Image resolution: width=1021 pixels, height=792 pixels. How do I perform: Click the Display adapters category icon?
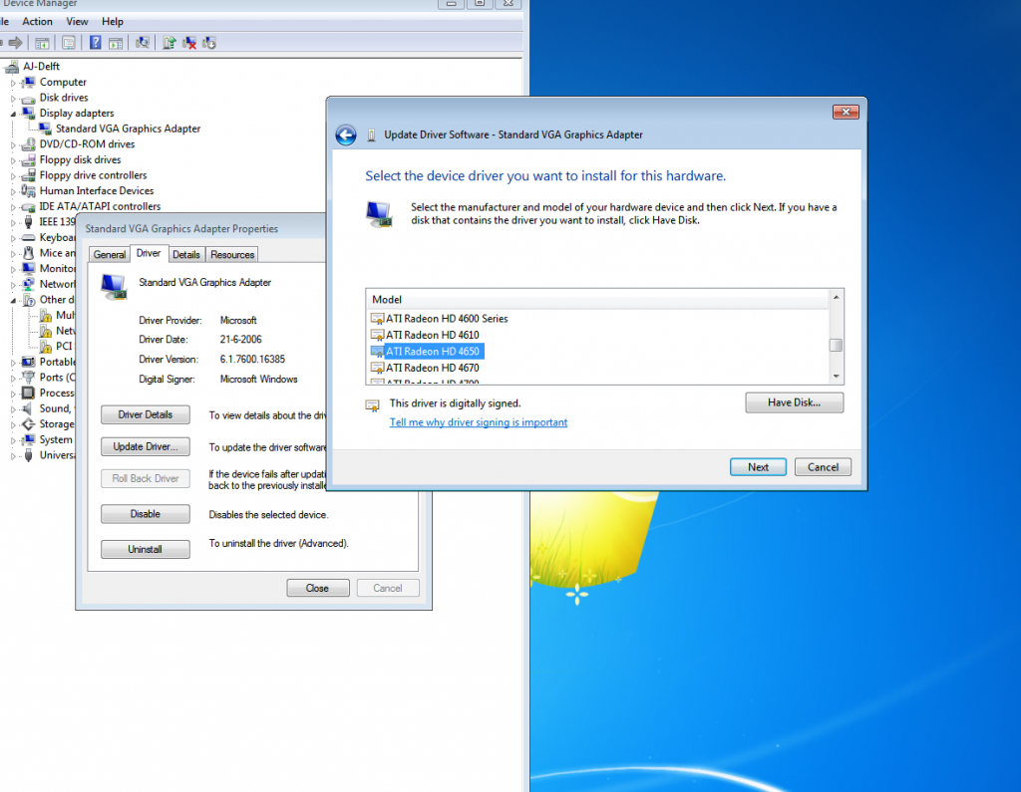[28, 114]
